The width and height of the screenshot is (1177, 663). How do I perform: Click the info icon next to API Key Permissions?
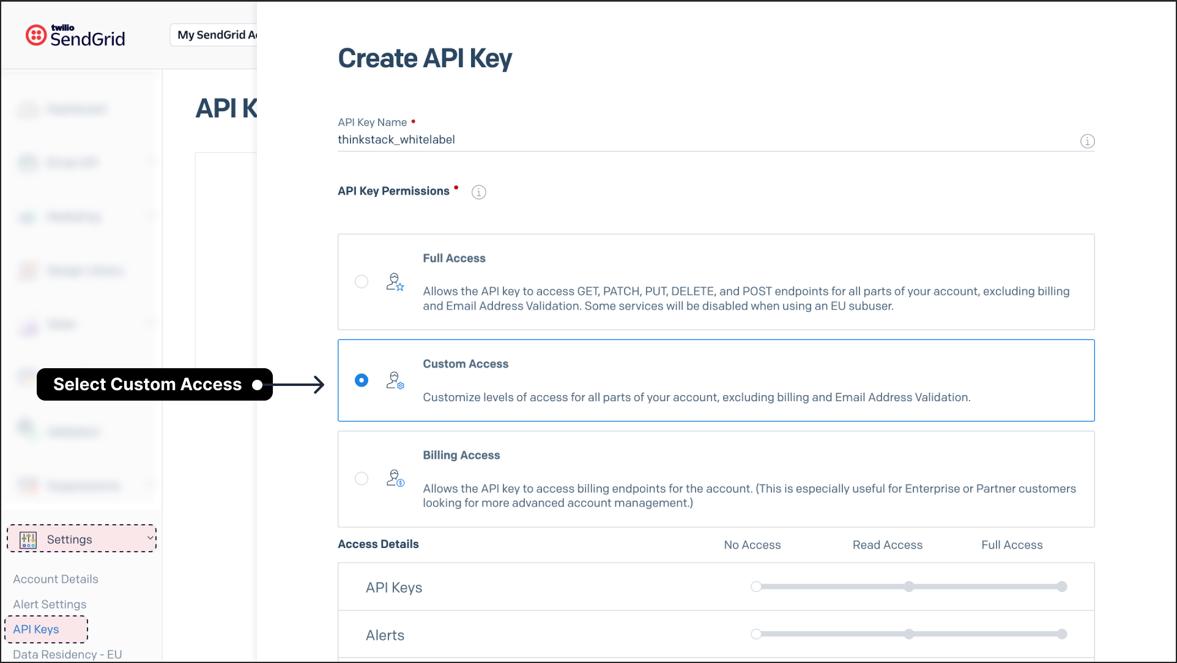(478, 192)
